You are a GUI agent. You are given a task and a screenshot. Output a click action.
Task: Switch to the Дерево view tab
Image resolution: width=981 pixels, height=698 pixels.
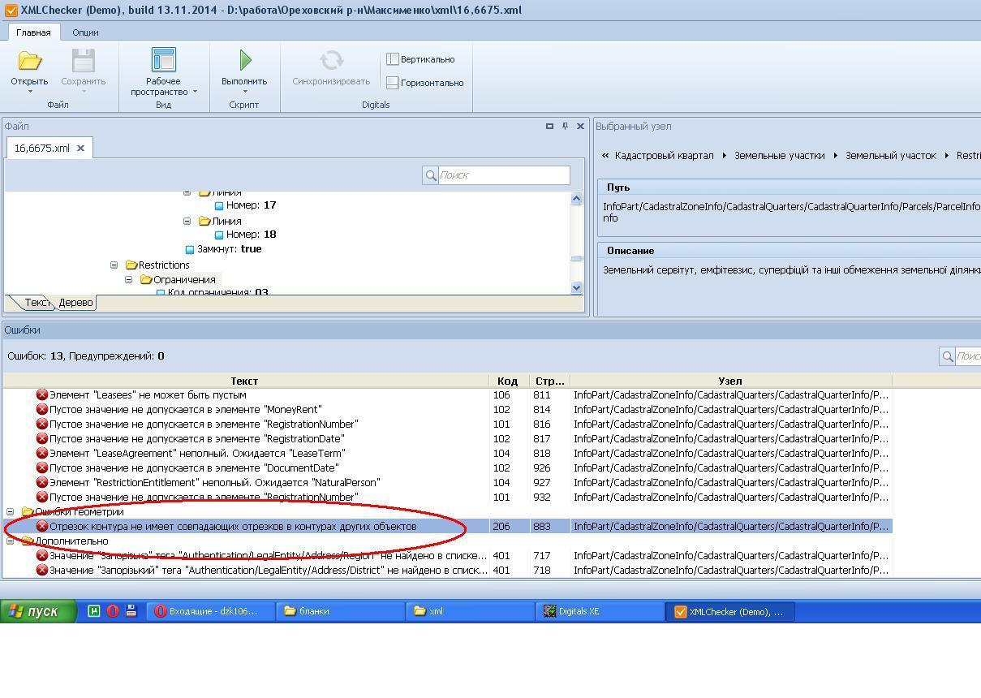tap(76, 303)
